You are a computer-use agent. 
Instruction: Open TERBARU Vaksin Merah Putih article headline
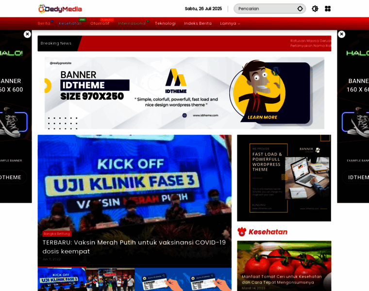(x=134, y=247)
